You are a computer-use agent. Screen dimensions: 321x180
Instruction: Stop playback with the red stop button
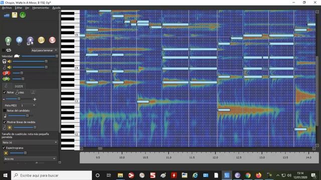coord(52,40)
